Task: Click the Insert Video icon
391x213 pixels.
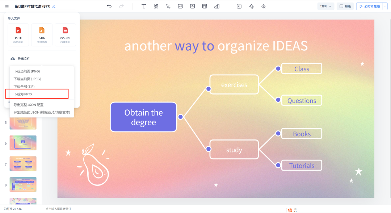Action: pyautogui.click(x=193, y=6)
